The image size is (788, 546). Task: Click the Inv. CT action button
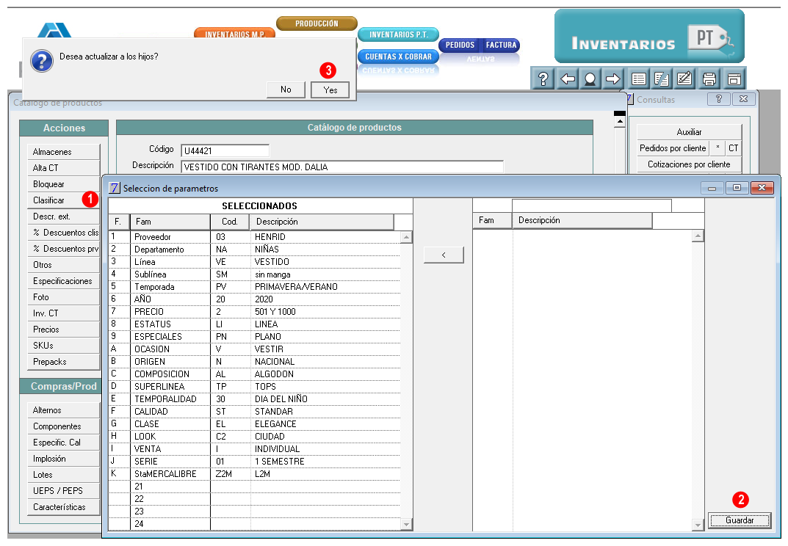(x=63, y=313)
